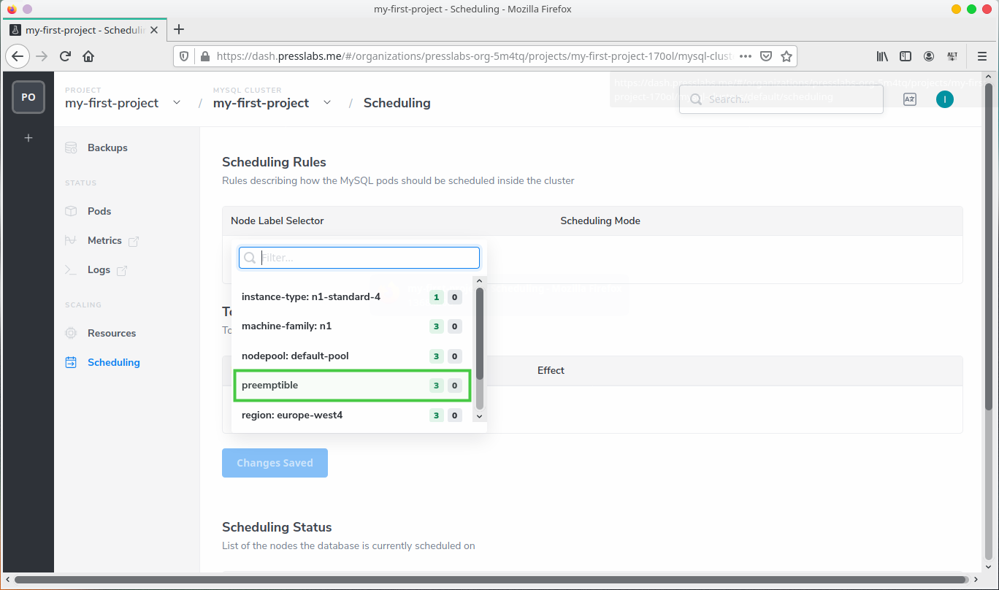
Task: Toggle the Firefox sidebar view
Action: click(906, 56)
